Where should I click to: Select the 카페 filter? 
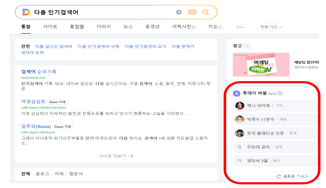pyautogui.click(x=59, y=174)
